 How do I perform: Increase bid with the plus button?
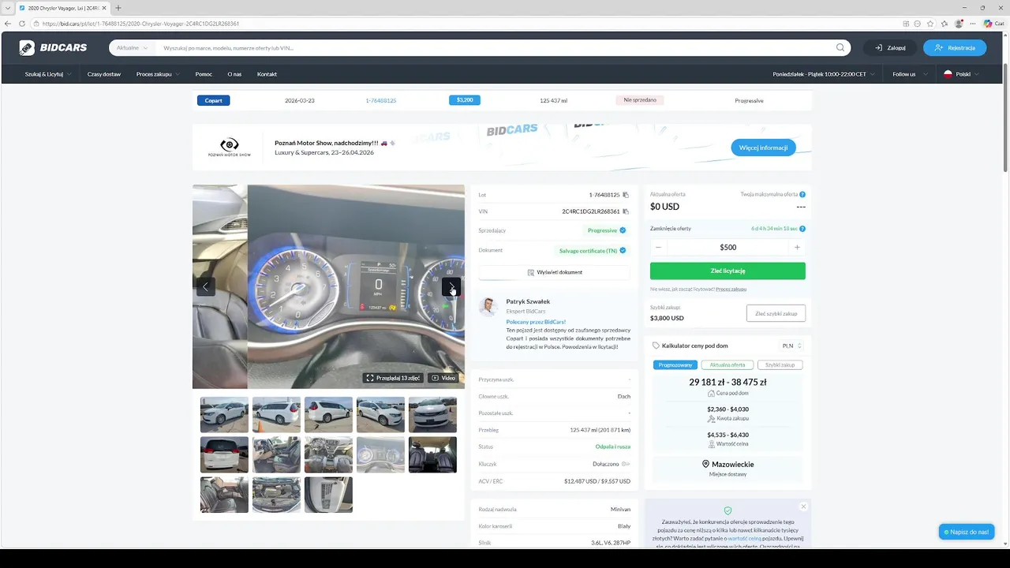point(797,247)
